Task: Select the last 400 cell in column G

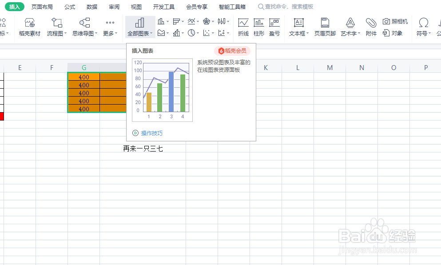Action: click(84, 109)
